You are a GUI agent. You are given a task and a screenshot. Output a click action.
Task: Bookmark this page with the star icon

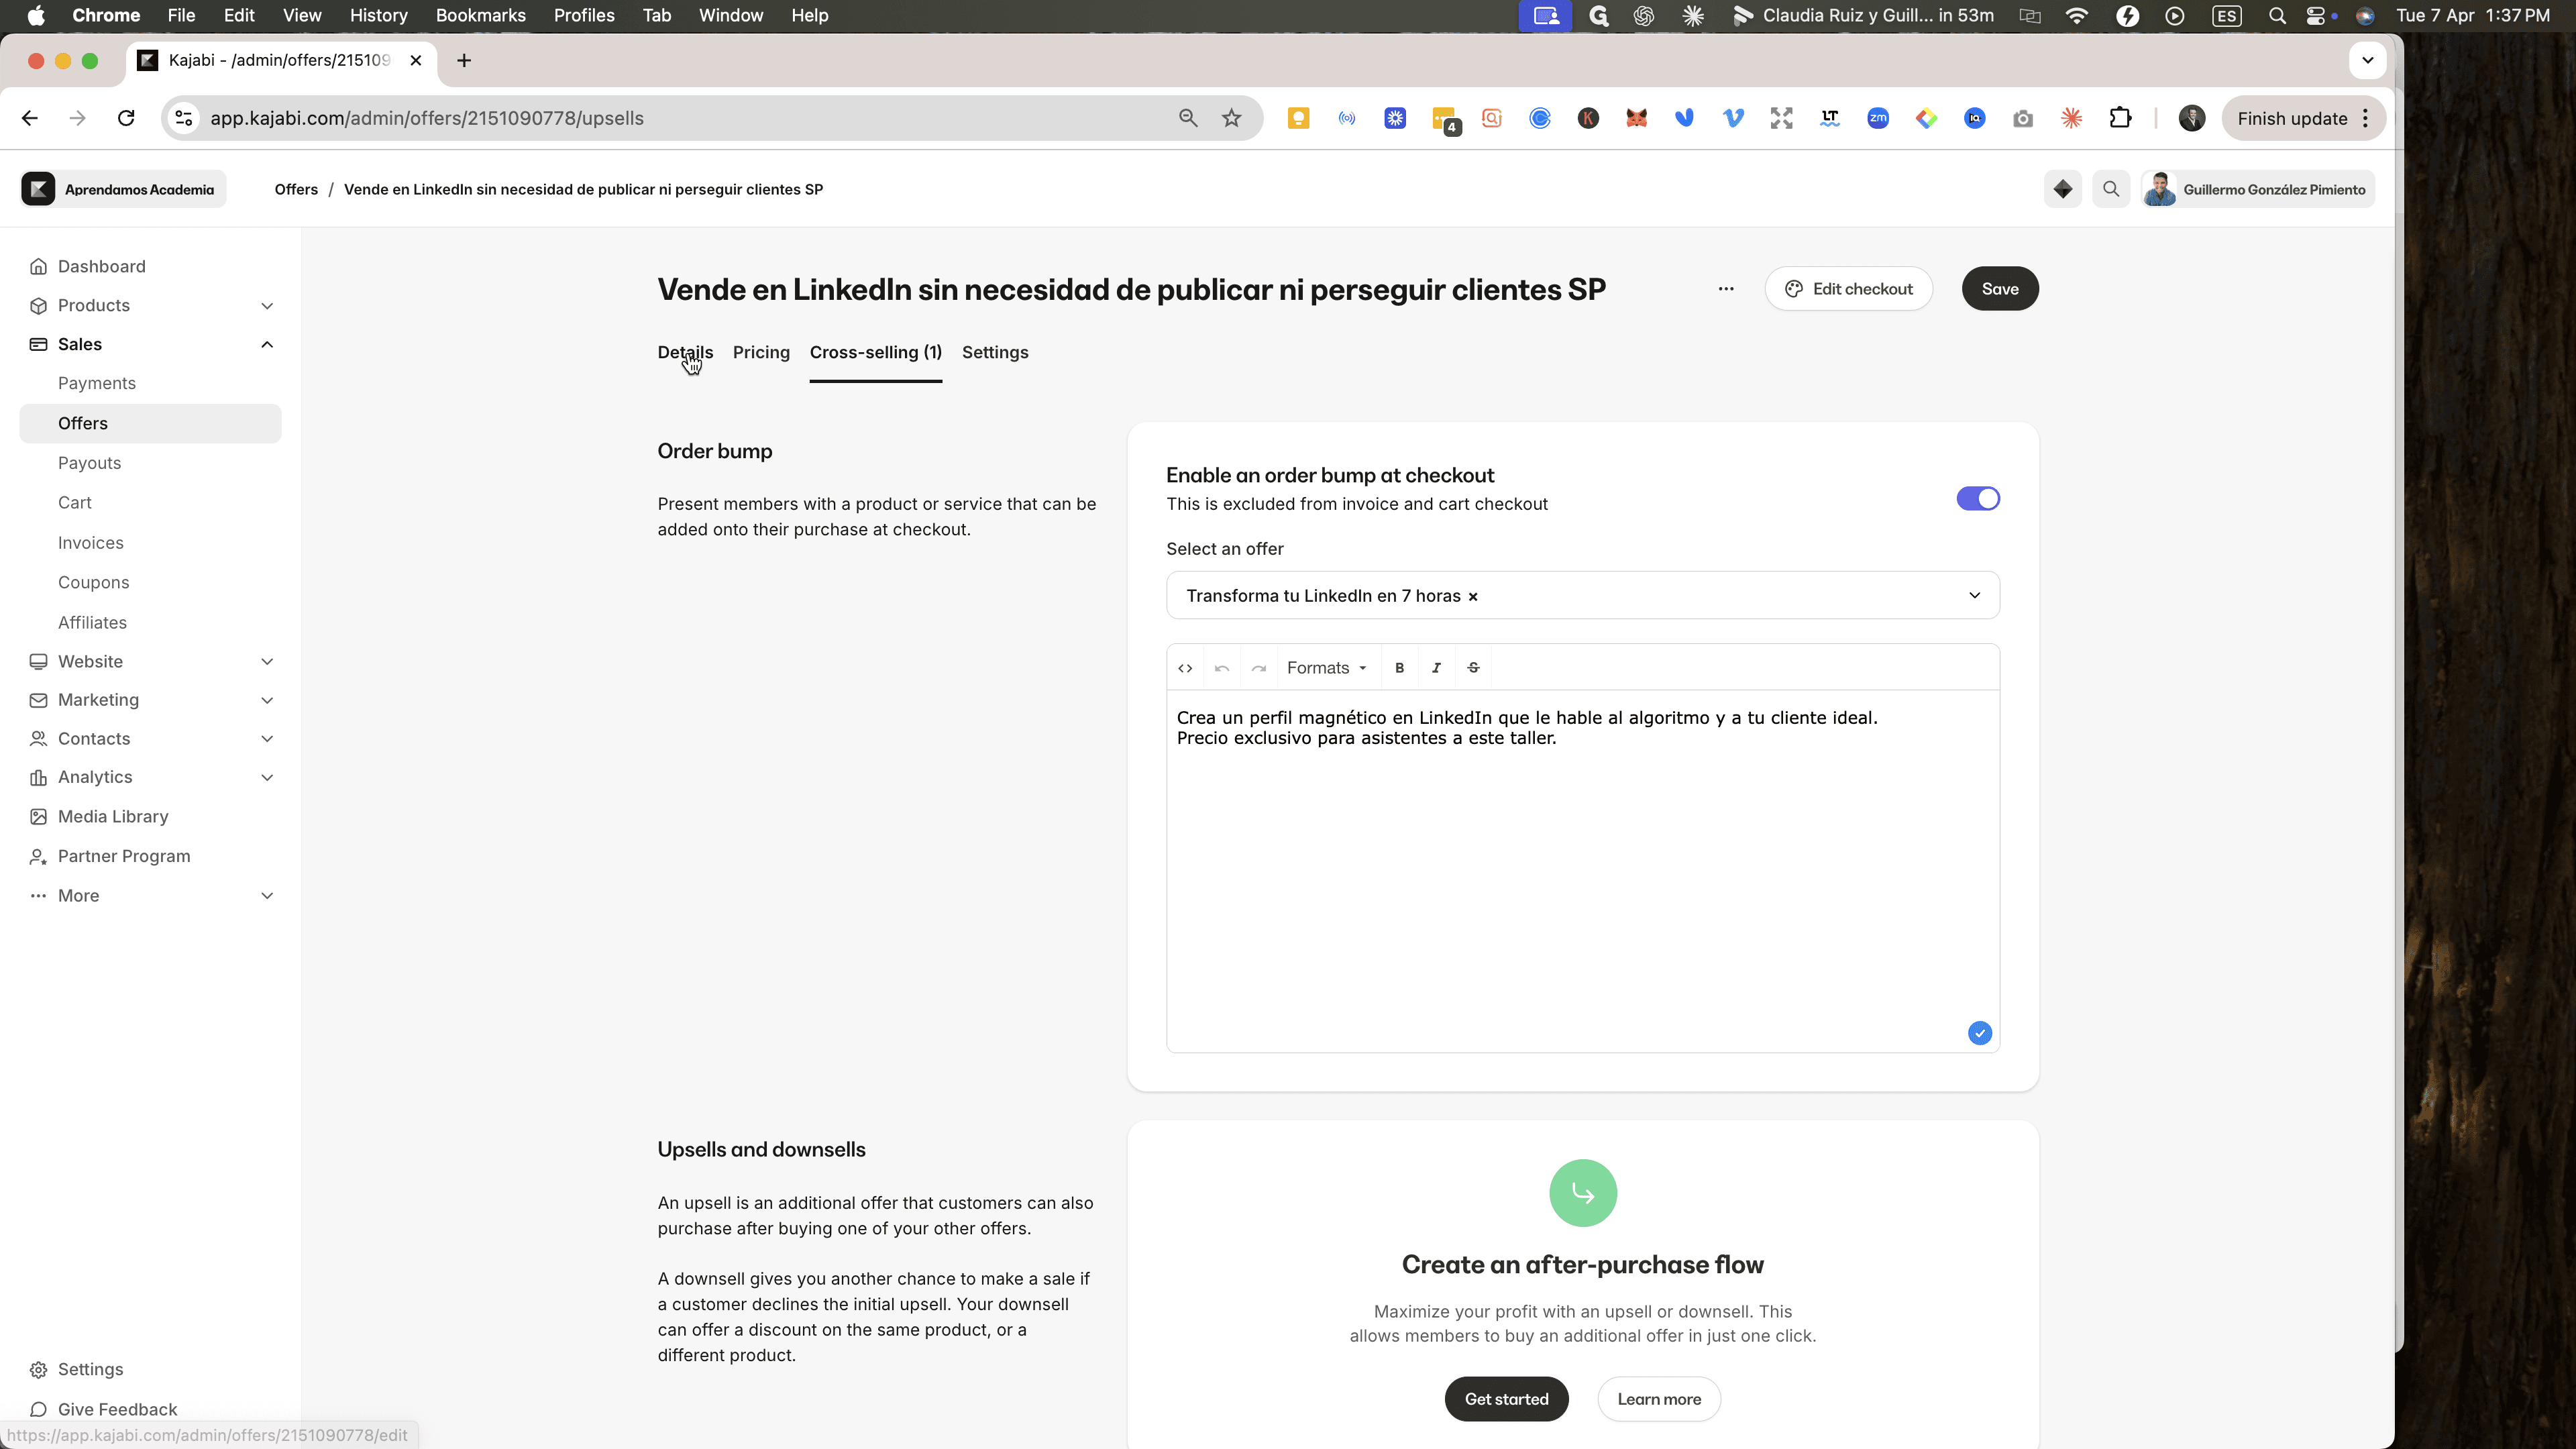tap(1231, 118)
